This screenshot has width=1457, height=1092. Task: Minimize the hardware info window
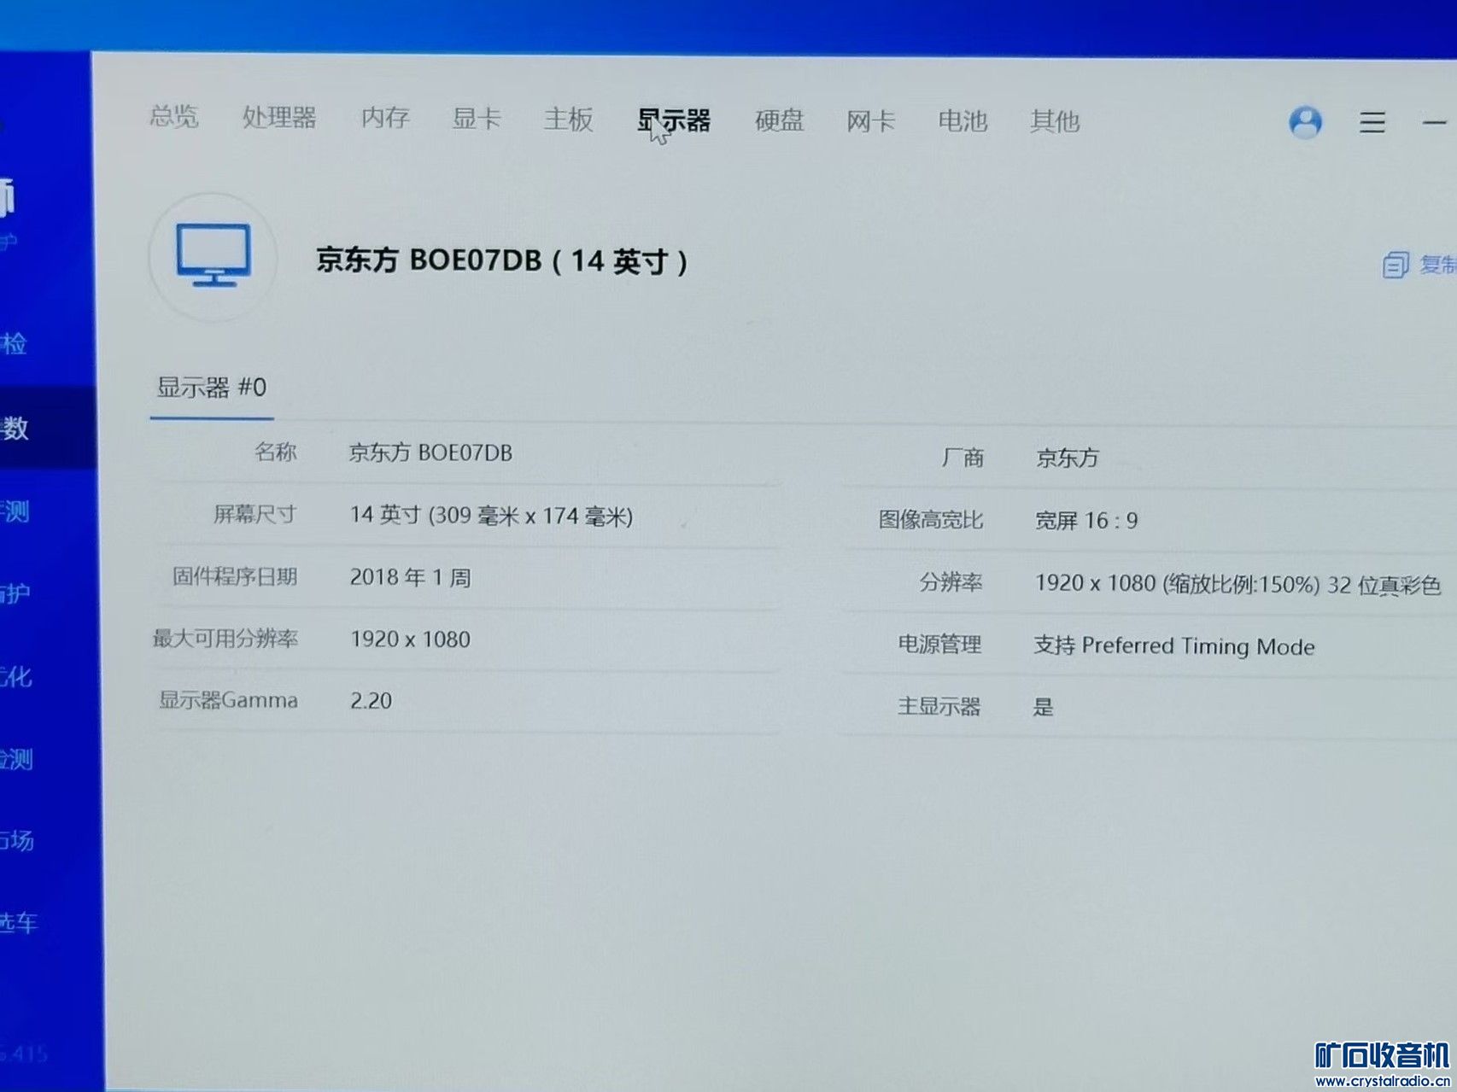tap(1434, 124)
